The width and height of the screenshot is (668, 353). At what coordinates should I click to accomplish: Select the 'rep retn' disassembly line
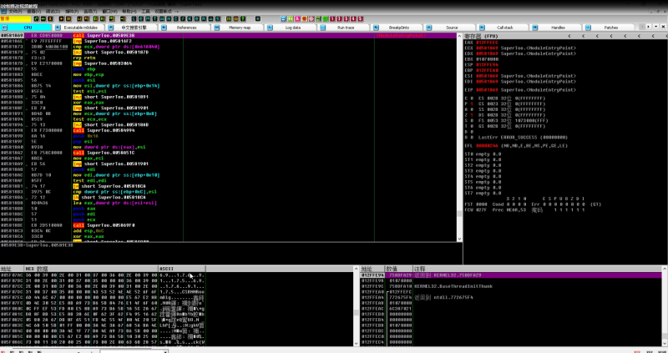point(83,58)
